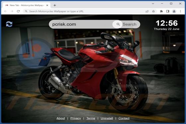Click the Thursday 22 June date text
Screen dimensions: 186x124
166,29
